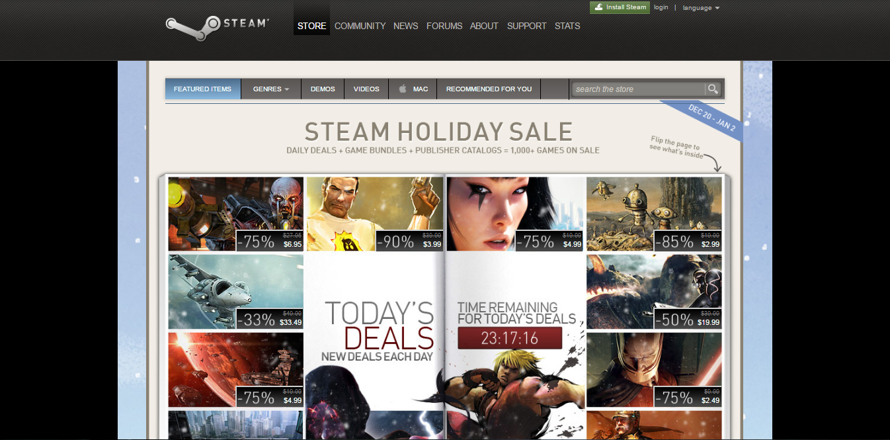
Task: Open the -75% Star Wars deal $2.49
Action: pyautogui.click(x=654, y=370)
